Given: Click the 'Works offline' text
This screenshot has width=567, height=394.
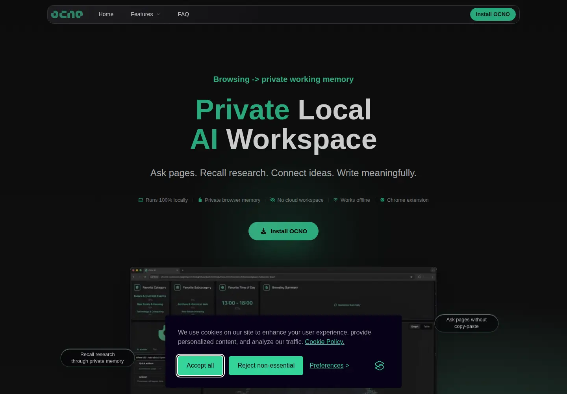Looking at the screenshot, I should (355, 200).
